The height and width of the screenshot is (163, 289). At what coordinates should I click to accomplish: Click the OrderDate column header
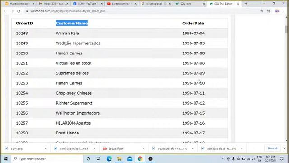pos(193,23)
